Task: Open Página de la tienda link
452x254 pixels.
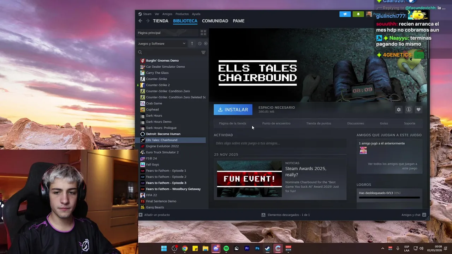Action: pyautogui.click(x=232, y=123)
